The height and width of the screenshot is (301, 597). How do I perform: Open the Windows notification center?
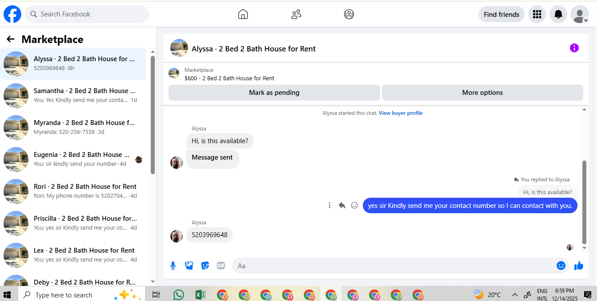[x=588, y=294]
